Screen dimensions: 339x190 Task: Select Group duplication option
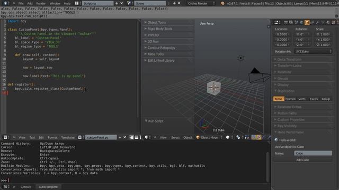[x=326, y=99]
